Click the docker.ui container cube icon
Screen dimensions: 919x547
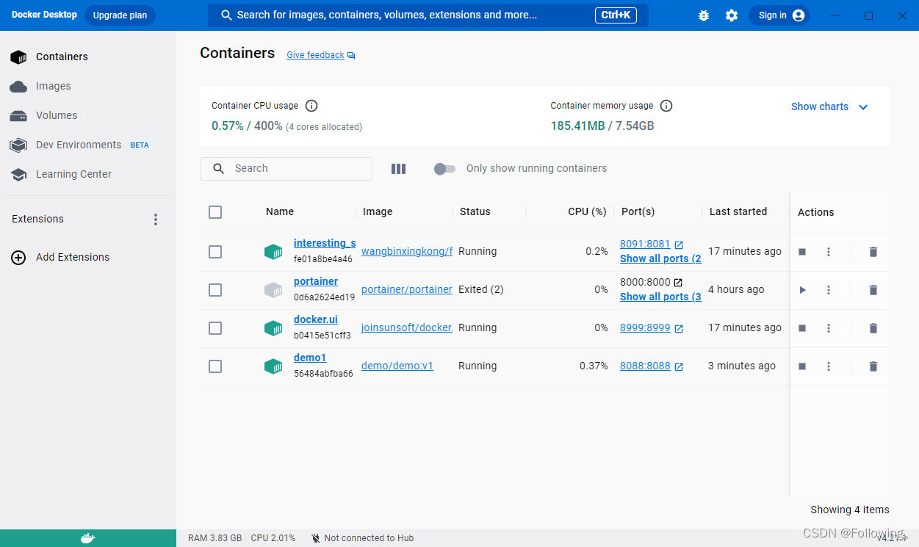coord(273,328)
